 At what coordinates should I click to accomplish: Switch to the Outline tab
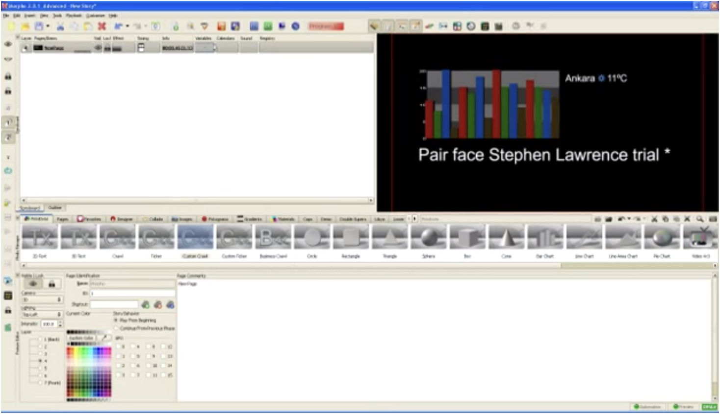tap(55, 208)
